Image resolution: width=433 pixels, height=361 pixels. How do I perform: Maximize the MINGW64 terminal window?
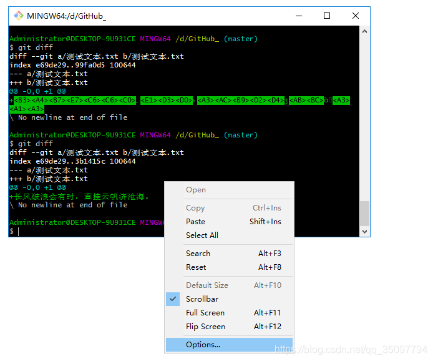click(327, 16)
